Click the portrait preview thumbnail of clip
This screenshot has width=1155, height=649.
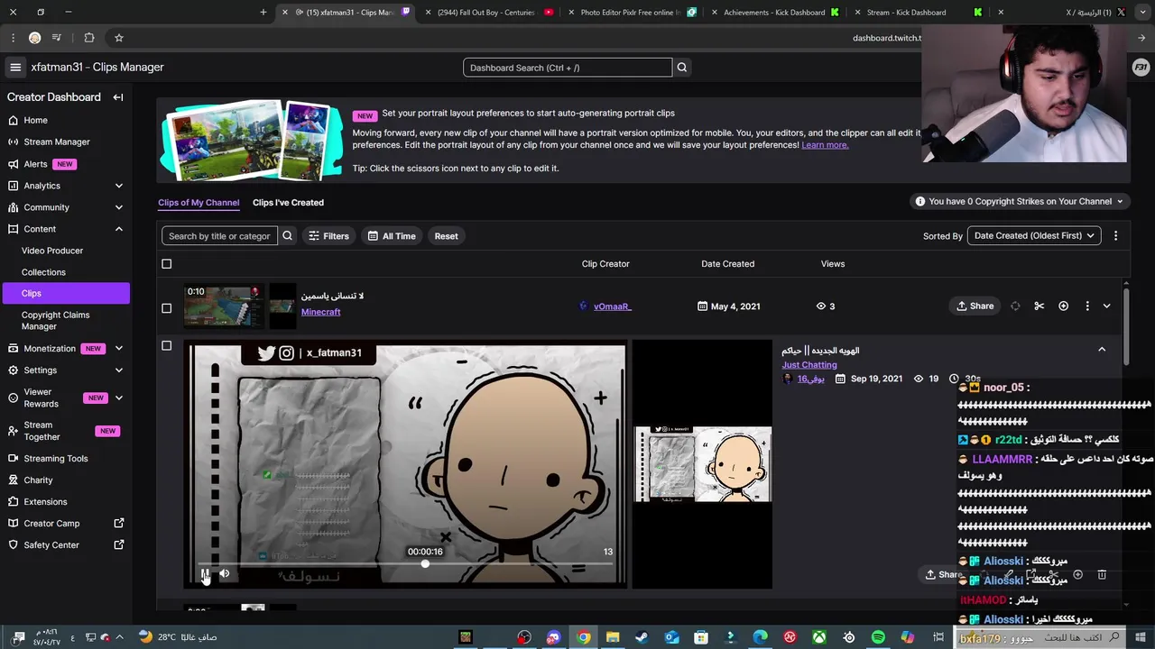[x=703, y=464]
